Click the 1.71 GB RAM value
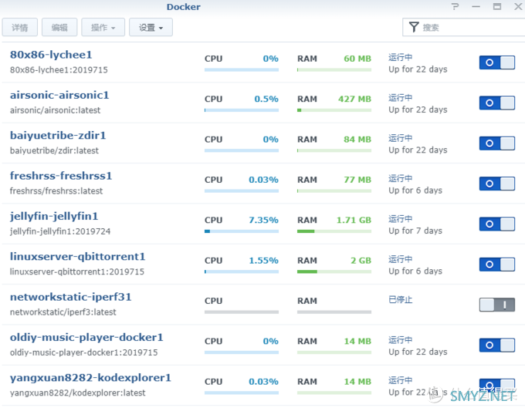 354,220
